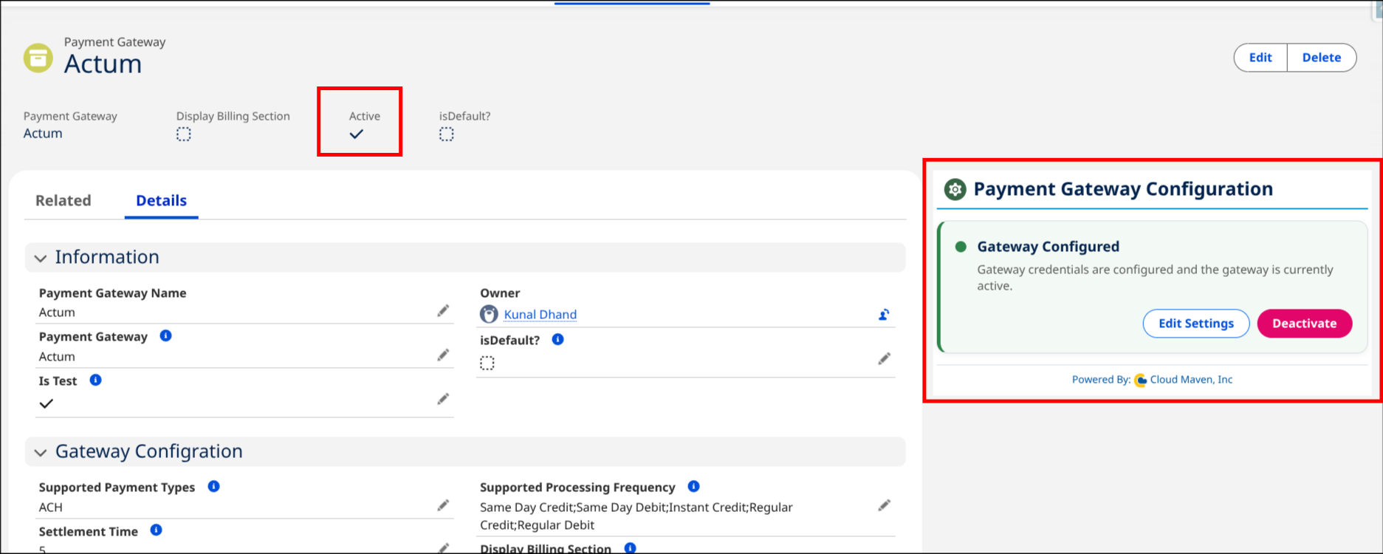Click the Edit button

[x=1260, y=58]
